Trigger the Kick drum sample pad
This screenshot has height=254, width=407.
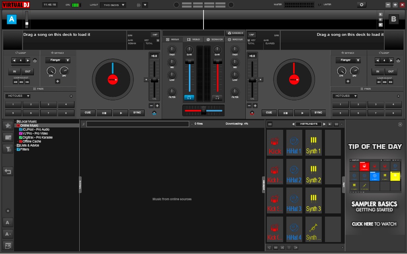[x=275, y=143]
